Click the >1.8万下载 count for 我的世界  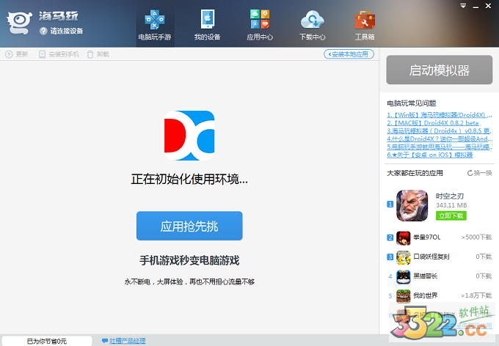(x=476, y=295)
